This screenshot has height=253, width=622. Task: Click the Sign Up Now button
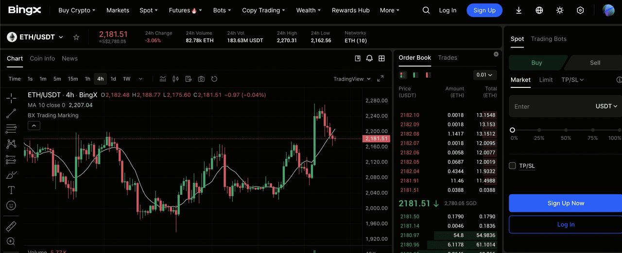[x=566, y=203]
